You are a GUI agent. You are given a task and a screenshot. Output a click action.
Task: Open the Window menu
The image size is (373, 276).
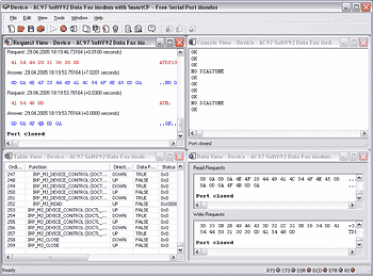click(x=80, y=18)
